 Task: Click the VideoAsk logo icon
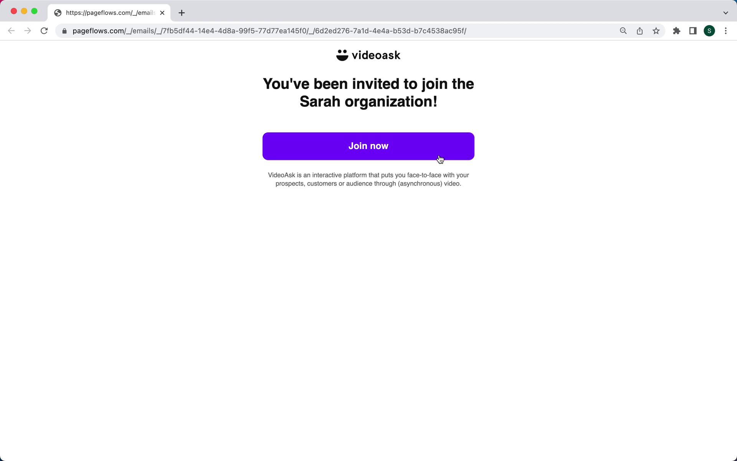coord(342,55)
